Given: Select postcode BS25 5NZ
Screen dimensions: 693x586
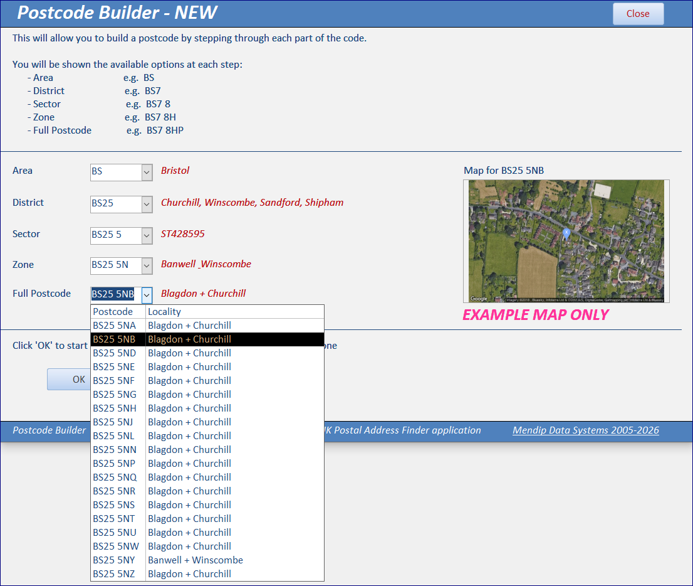Looking at the screenshot, I should [x=207, y=574].
